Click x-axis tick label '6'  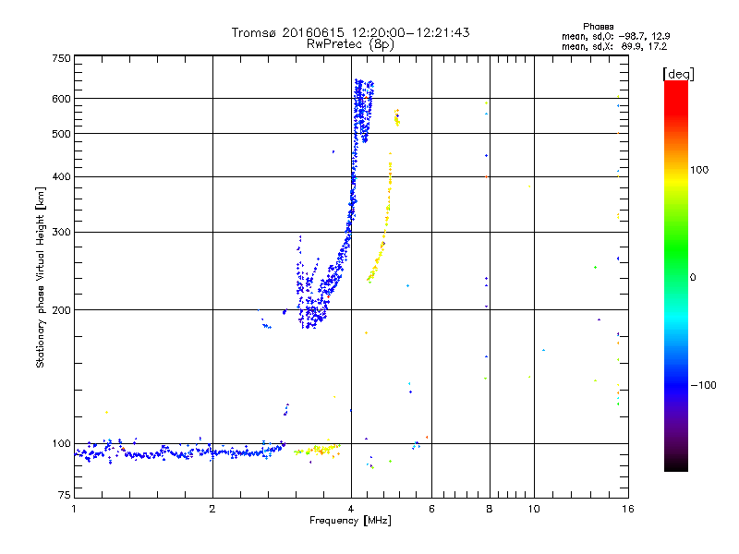click(431, 509)
